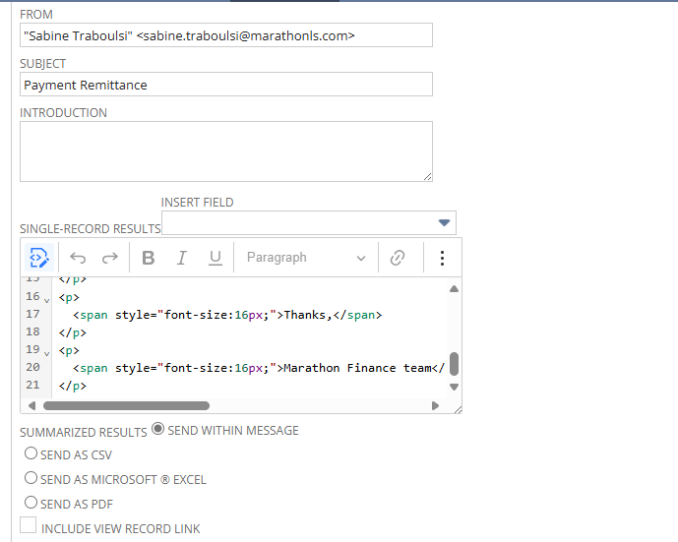Image resolution: width=678 pixels, height=542 pixels.
Task: Open the three-dot more options menu
Action: tap(442, 258)
